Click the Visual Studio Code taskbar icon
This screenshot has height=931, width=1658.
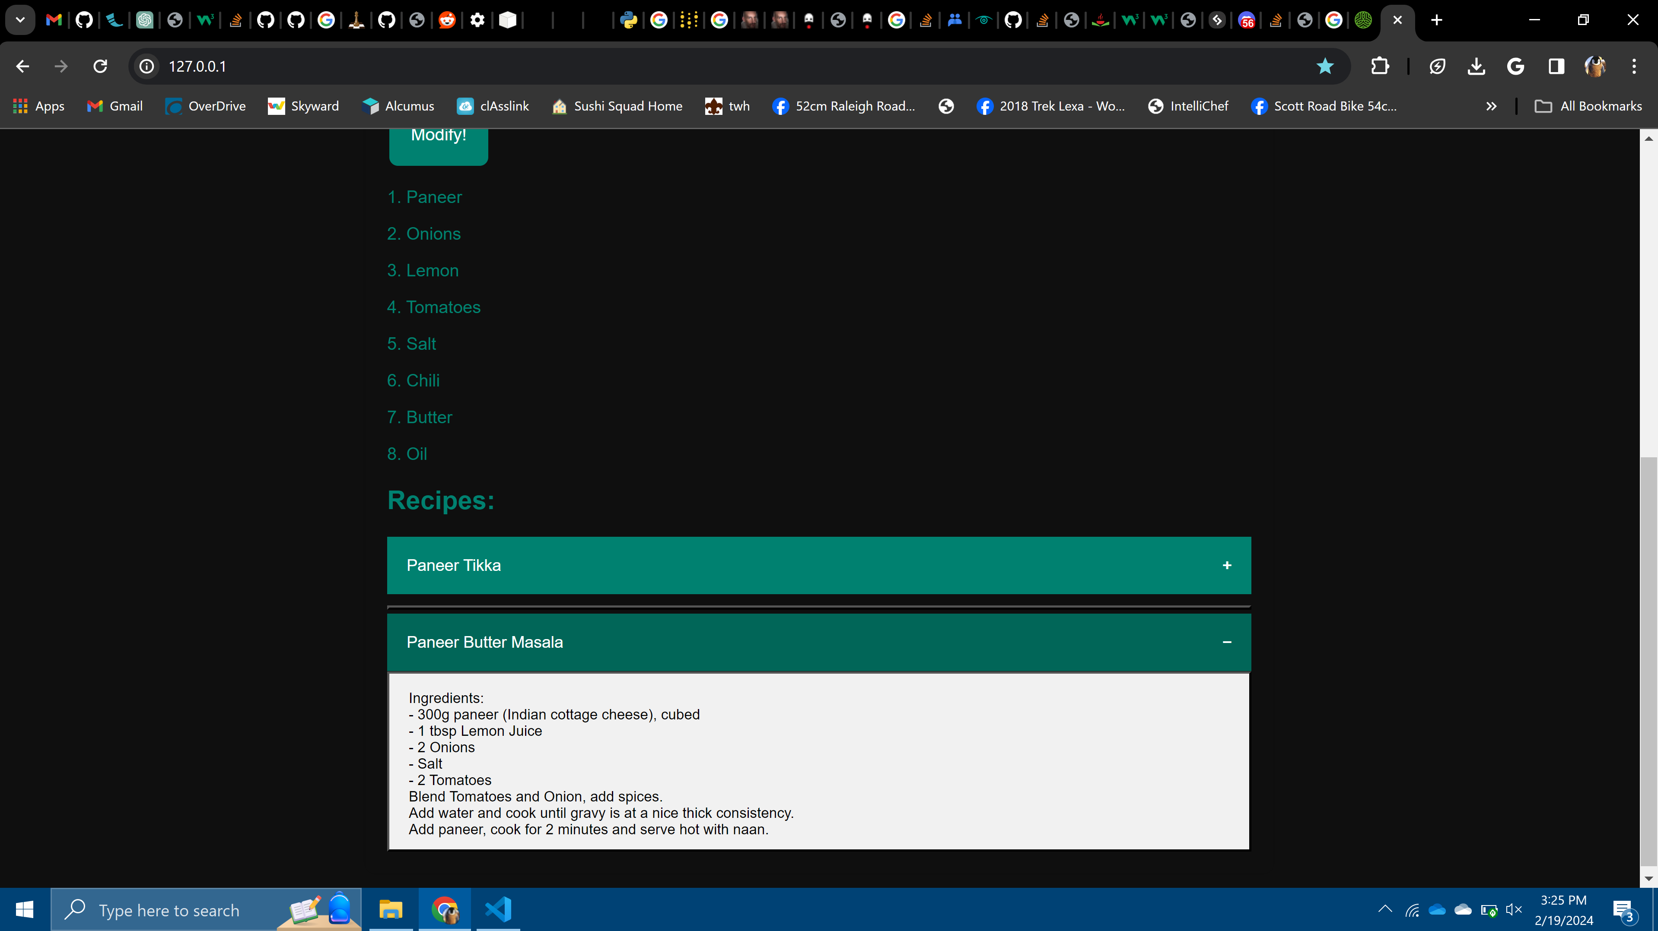[x=498, y=910]
